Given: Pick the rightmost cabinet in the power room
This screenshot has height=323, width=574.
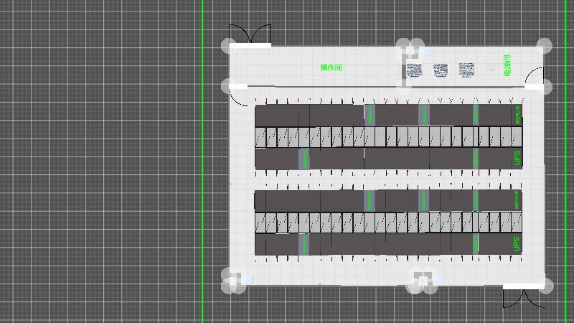Looking at the screenshot, I should 466,70.
